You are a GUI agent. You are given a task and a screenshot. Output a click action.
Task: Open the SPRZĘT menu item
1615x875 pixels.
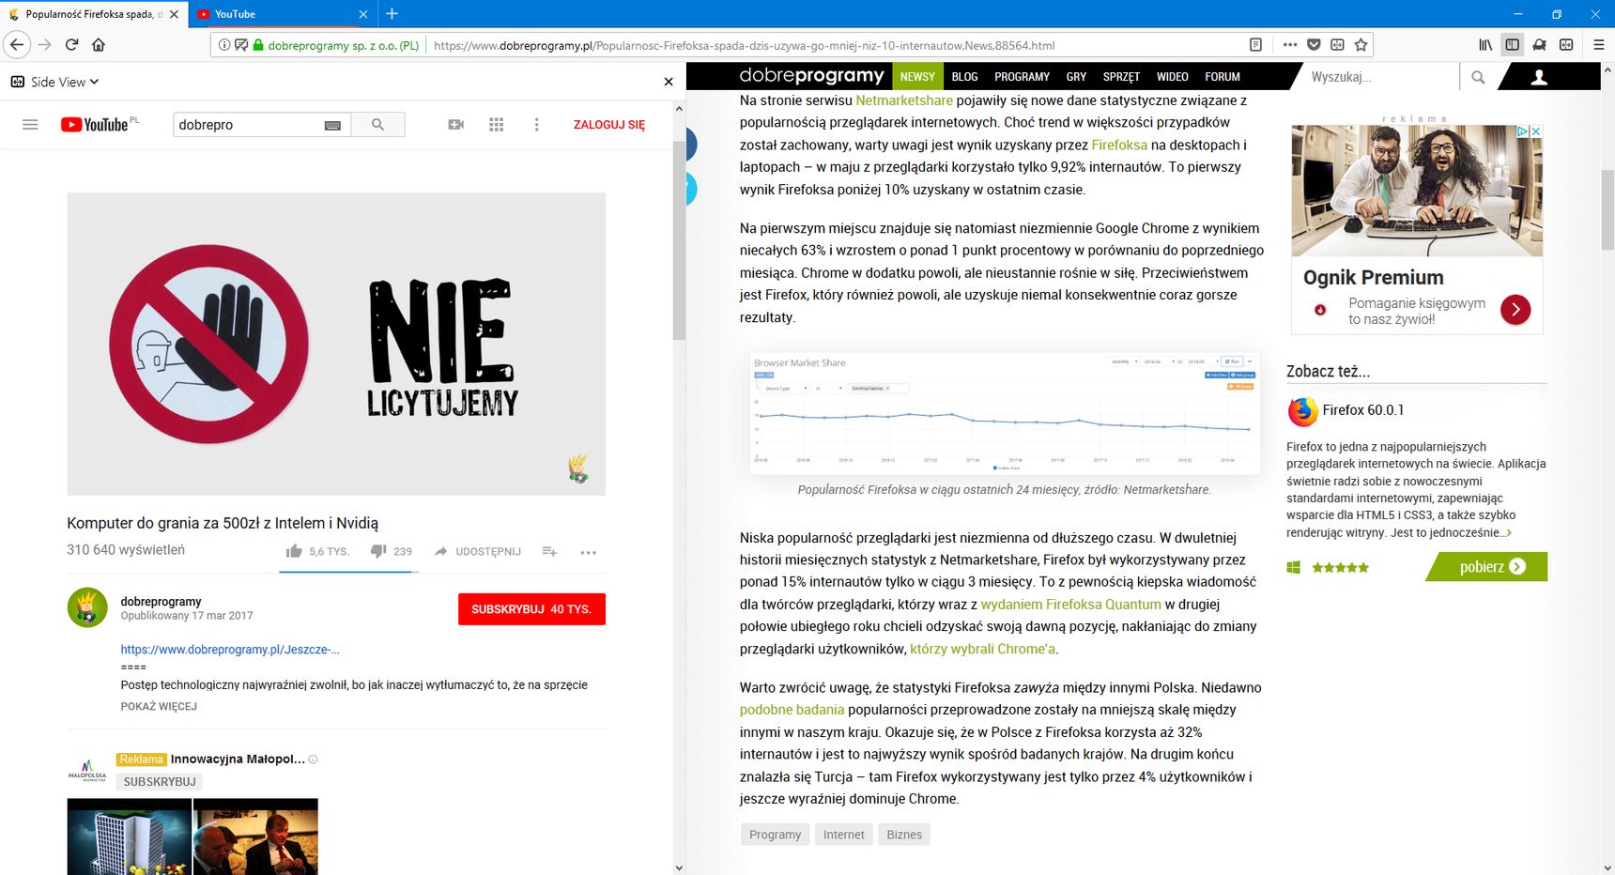click(x=1121, y=76)
